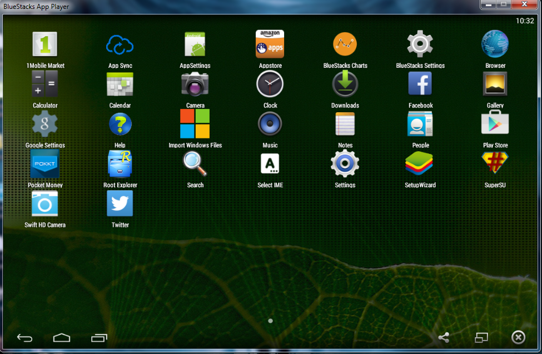Launch Swift HD Camera app
542x354 pixels.
coord(45,204)
